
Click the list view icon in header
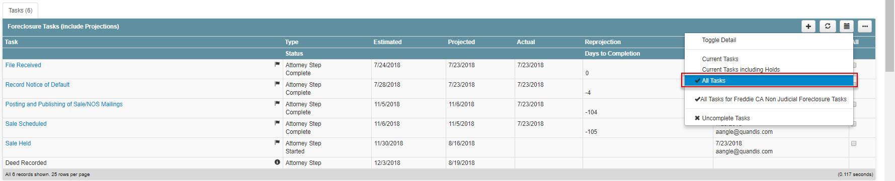847,26
